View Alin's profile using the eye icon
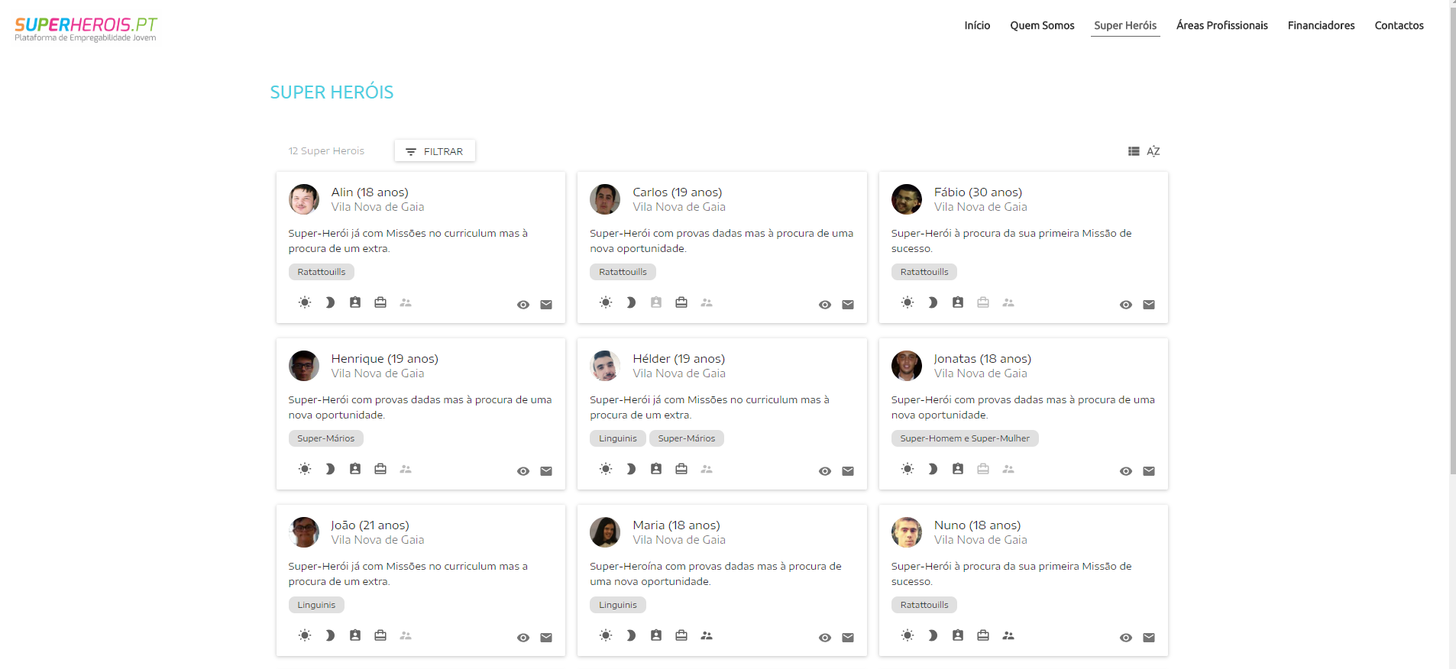This screenshot has height=669, width=1456. pos(523,305)
